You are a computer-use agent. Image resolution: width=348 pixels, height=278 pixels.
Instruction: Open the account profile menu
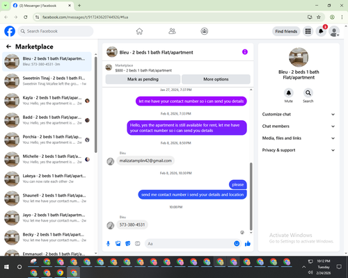pos(334,31)
